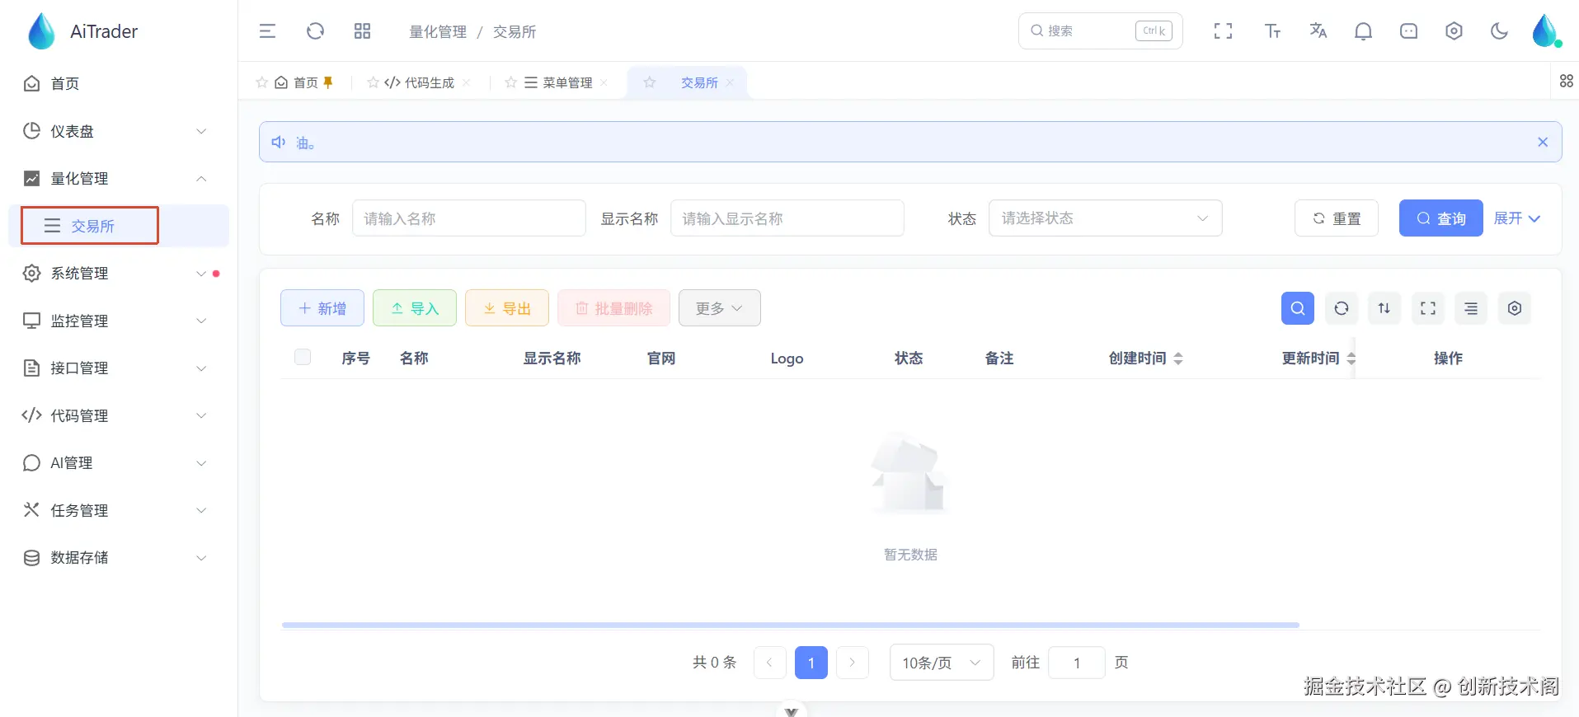Open the chat message icon
The image size is (1579, 717).
click(1408, 31)
